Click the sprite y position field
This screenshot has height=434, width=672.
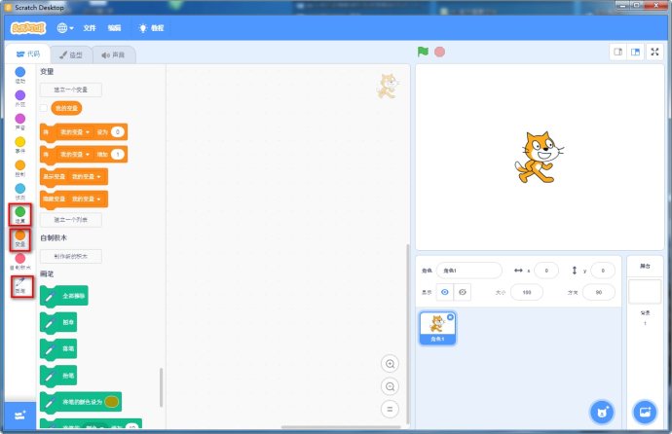pos(603,271)
